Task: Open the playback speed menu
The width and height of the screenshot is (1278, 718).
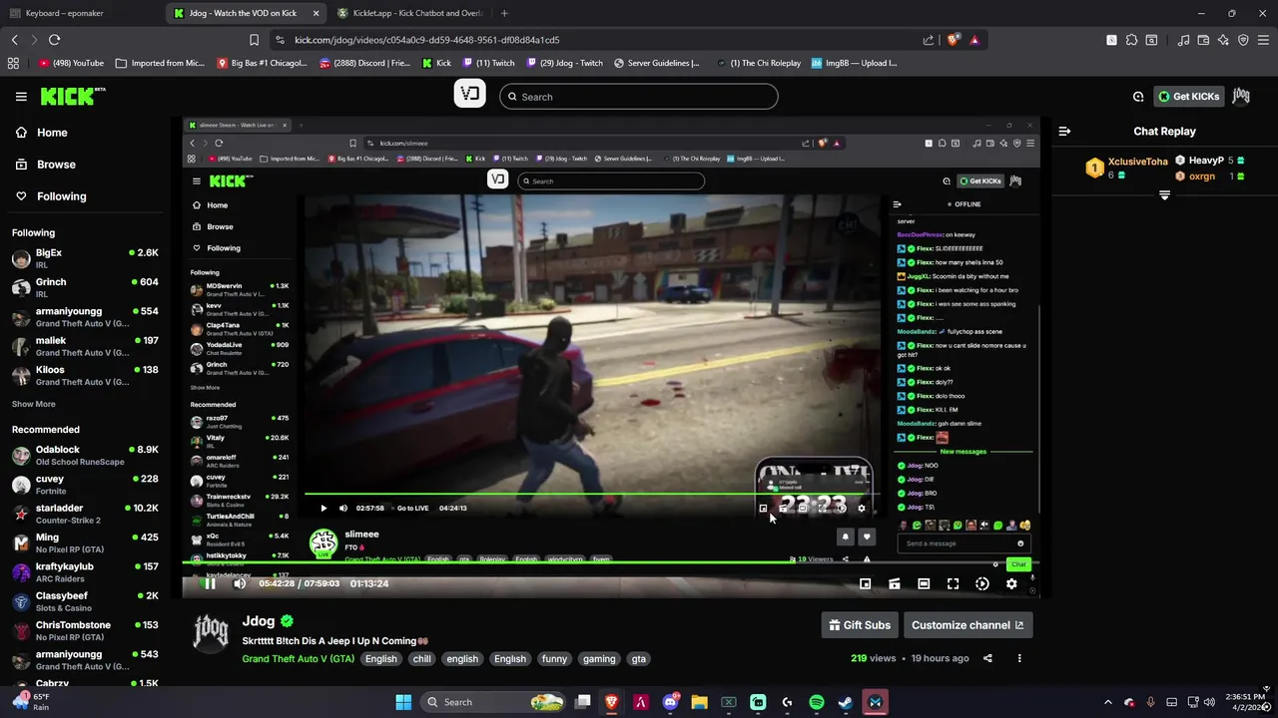Action: pyautogui.click(x=982, y=583)
